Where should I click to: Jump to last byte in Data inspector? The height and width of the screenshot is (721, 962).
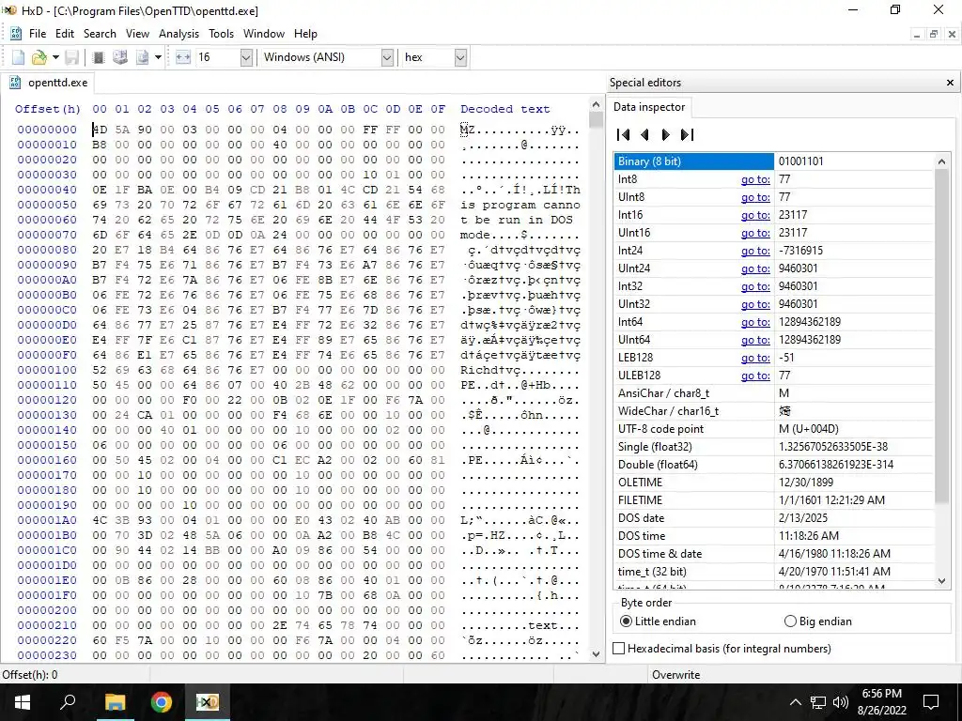point(687,134)
